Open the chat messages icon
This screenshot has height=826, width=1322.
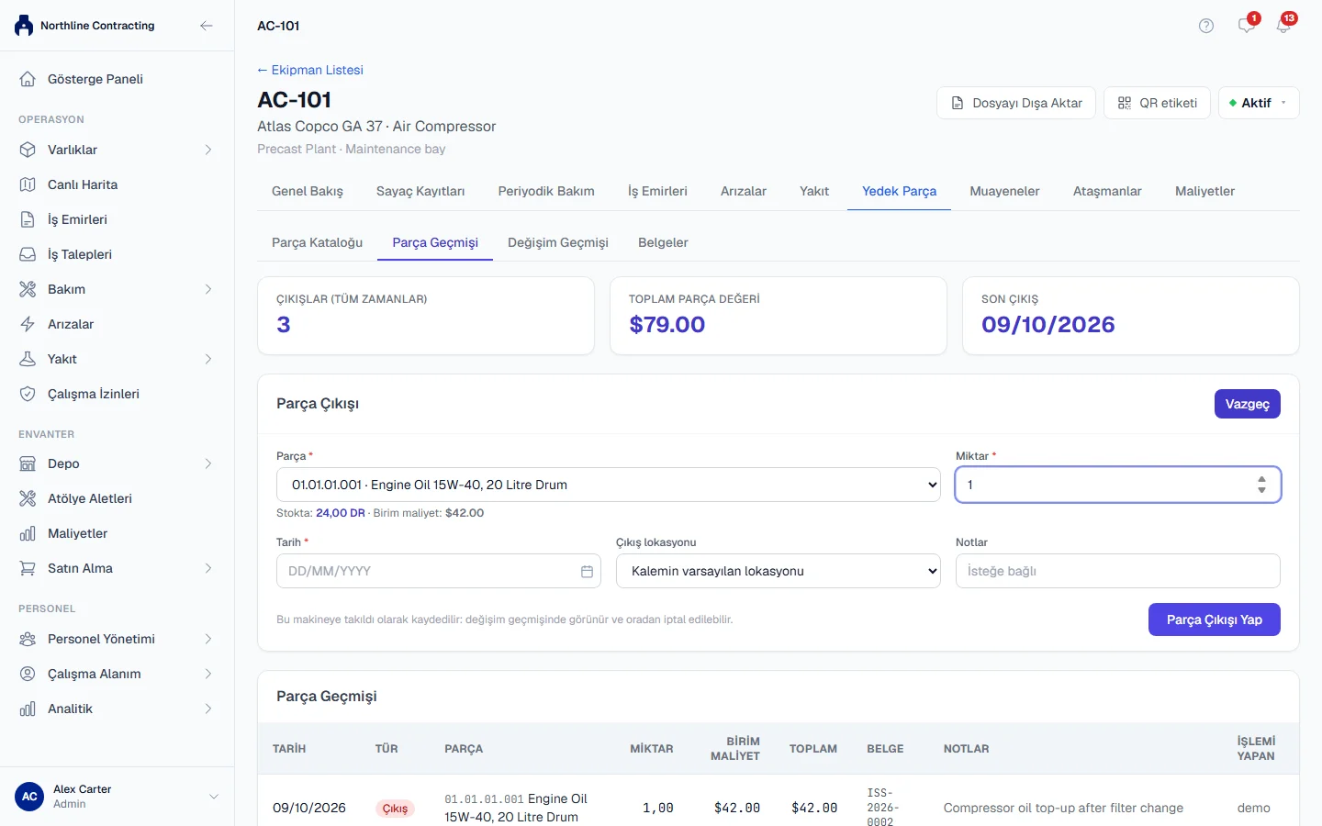click(x=1246, y=26)
